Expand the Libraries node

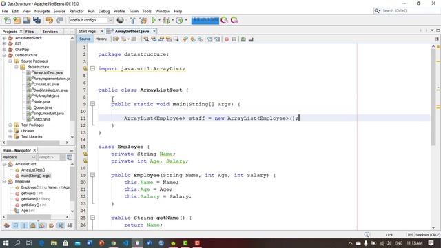click(10, 131)
